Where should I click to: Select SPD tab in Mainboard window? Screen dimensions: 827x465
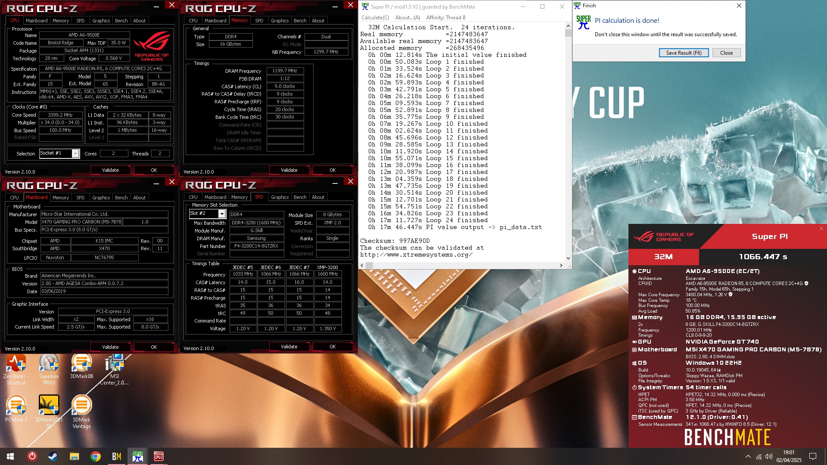[x=80, y=198]
